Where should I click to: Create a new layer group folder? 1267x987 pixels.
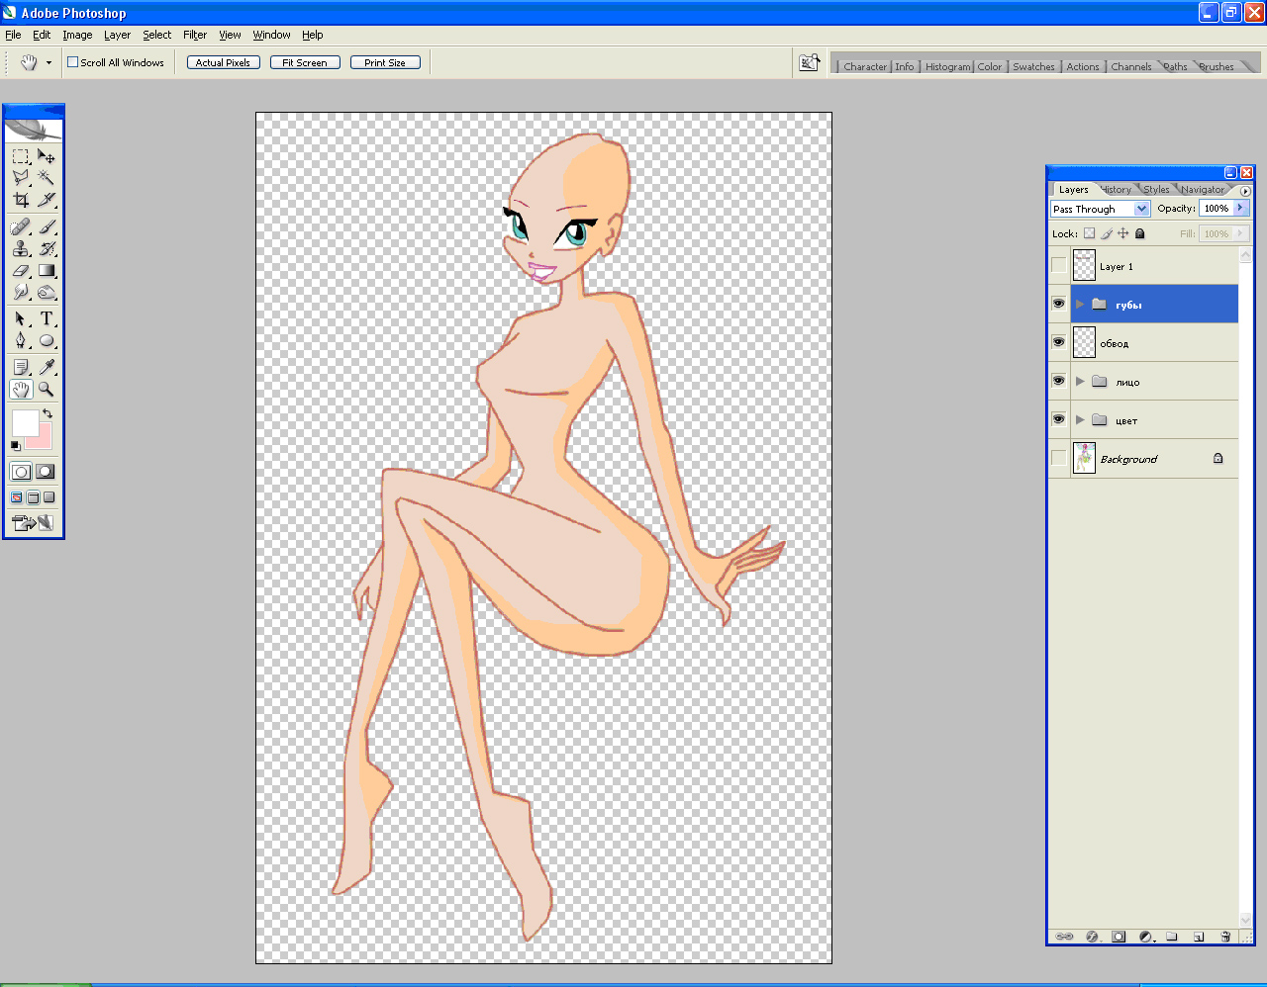pyautogui.click(x=1172, y=936)
